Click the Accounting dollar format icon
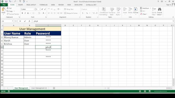Image resolution: width=175 pixels, height=98 pixels. [83, 13]
